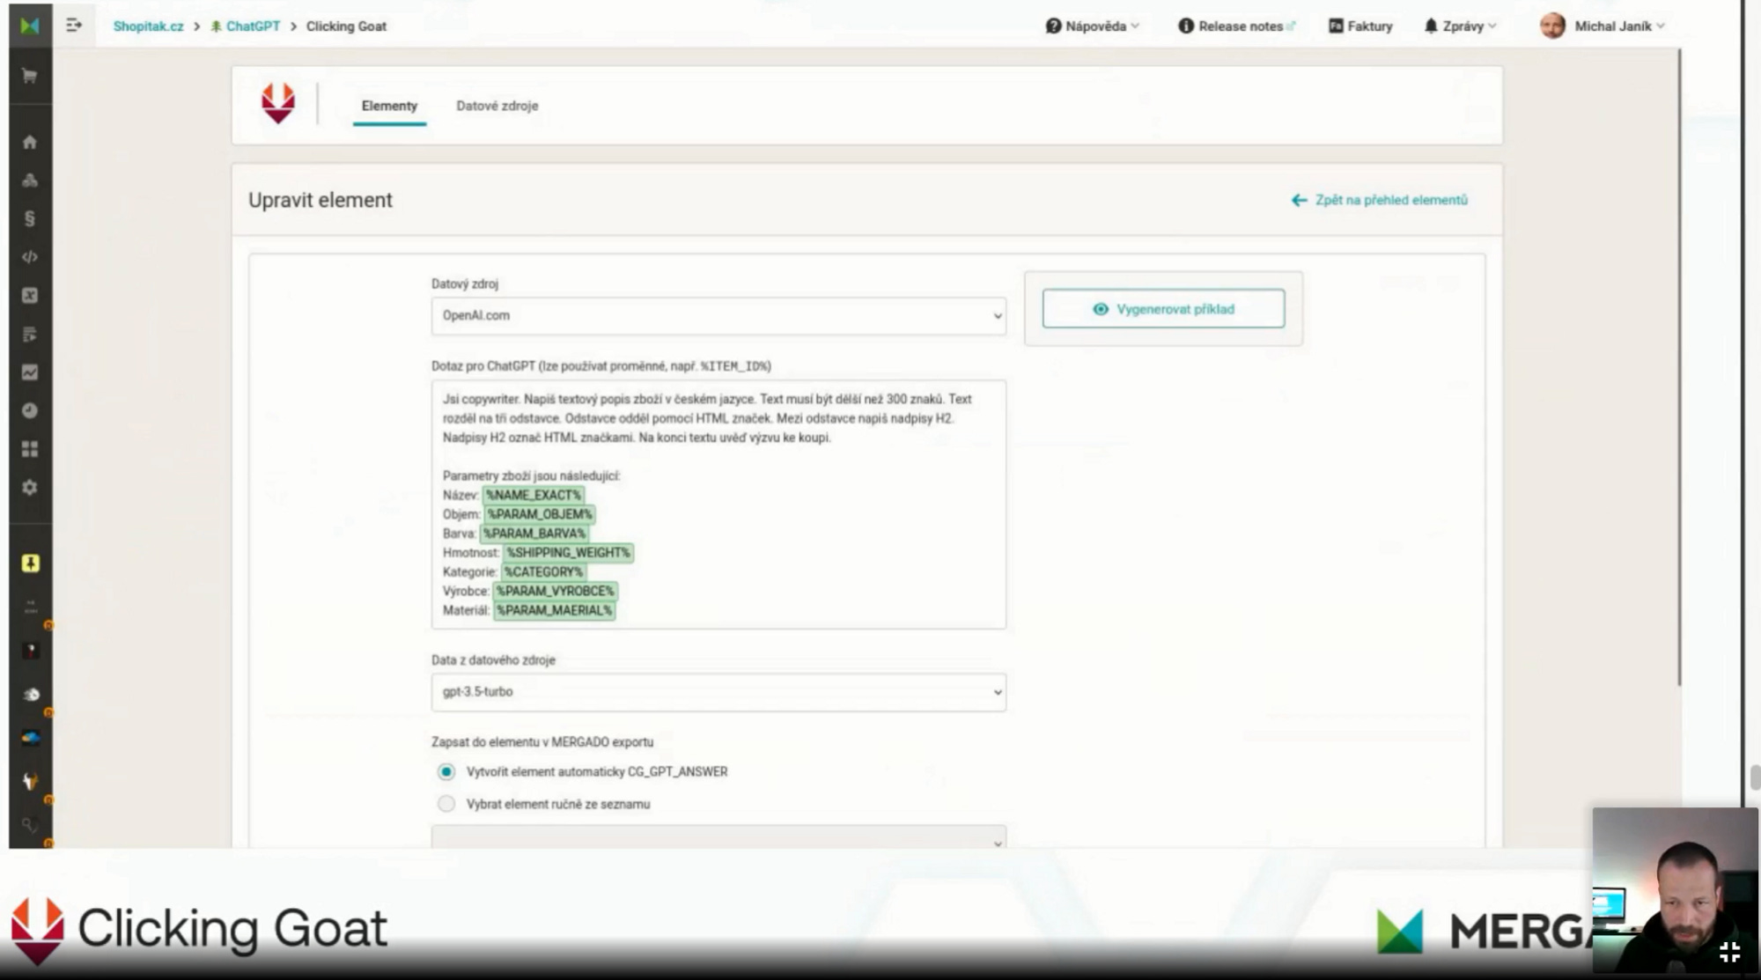Click the %CATEGORY% variable tag
This screenshot has height=980, width=1761.
[x=543, y=572]
